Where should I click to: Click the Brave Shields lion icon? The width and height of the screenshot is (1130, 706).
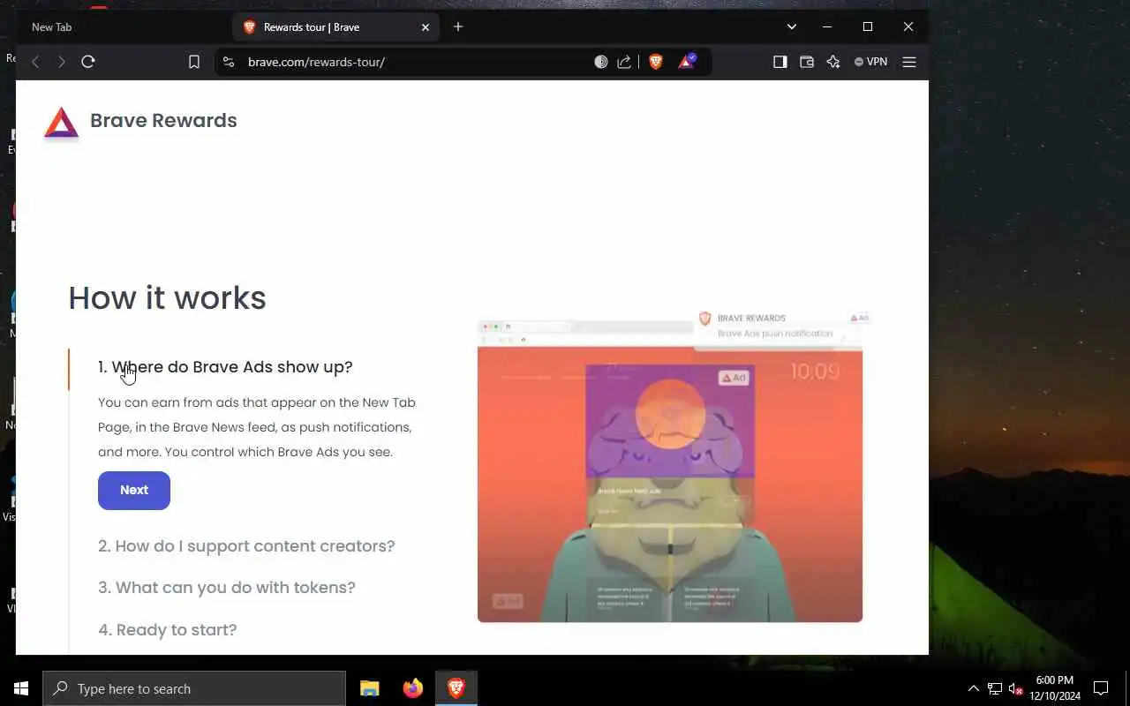655,62
